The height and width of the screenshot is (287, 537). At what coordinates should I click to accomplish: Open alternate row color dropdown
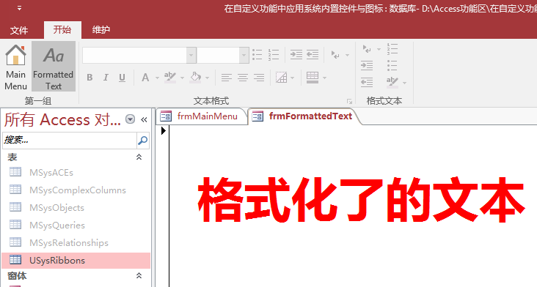pyautogui.click(x=324, y=78)
